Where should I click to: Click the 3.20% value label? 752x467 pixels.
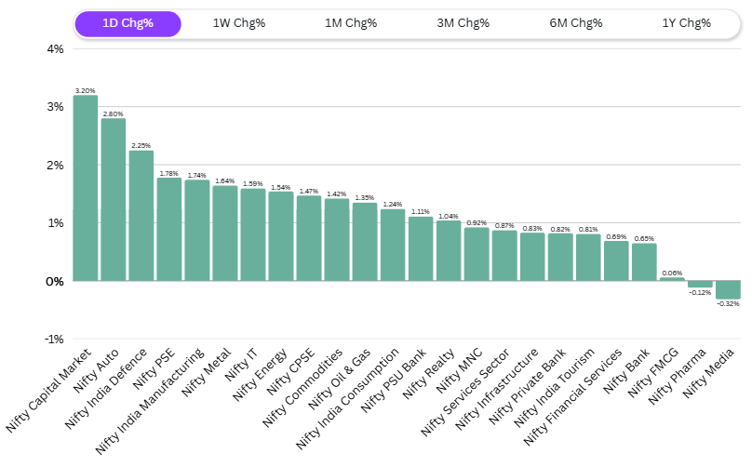pos(86,90)
